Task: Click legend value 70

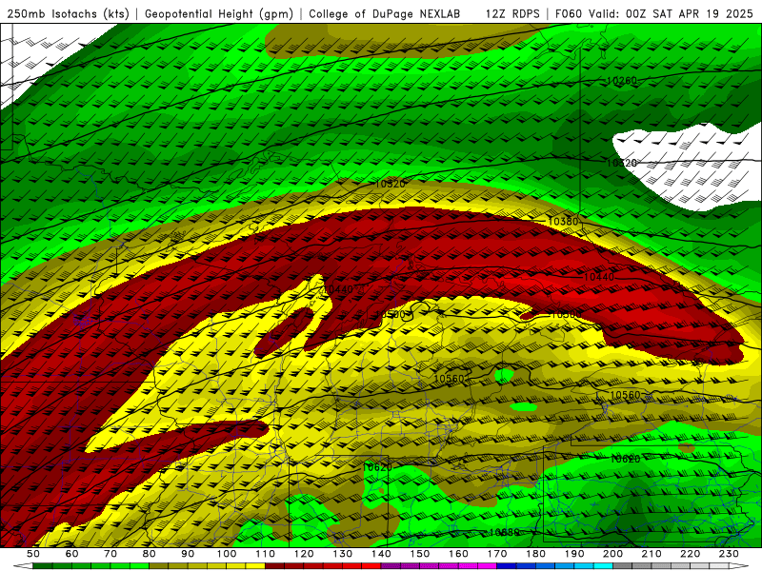Action: coord(110,554)
